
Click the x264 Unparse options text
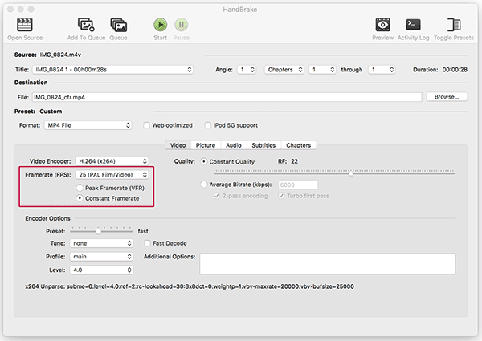point(190,286)
